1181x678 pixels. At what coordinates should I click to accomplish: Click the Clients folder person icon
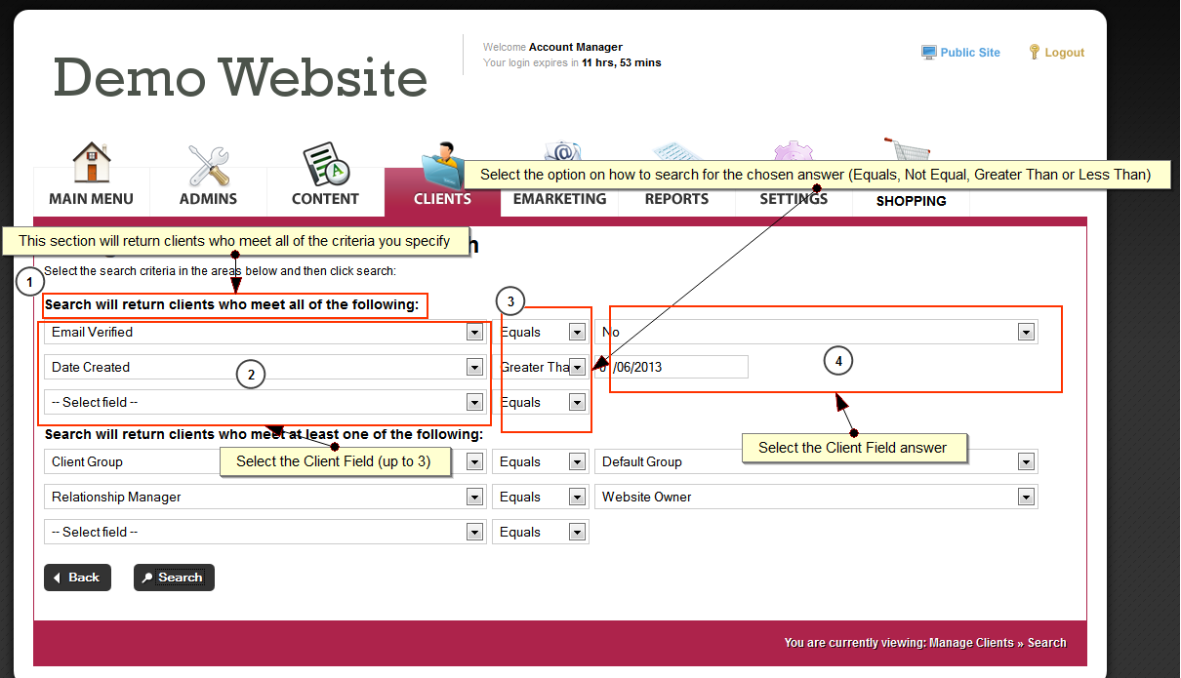pos(440,161)
